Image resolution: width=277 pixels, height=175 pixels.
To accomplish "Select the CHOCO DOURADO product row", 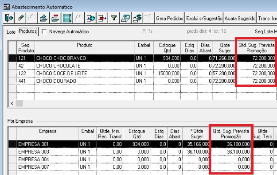I will click(x=142, y=81).
